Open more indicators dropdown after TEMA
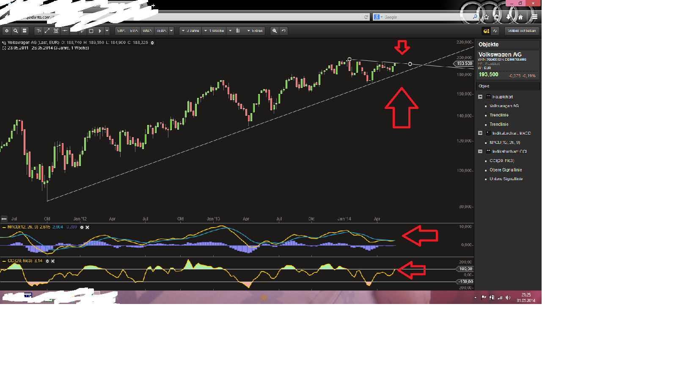Screen dimensions: 677x380 click(x=171, y=31)
